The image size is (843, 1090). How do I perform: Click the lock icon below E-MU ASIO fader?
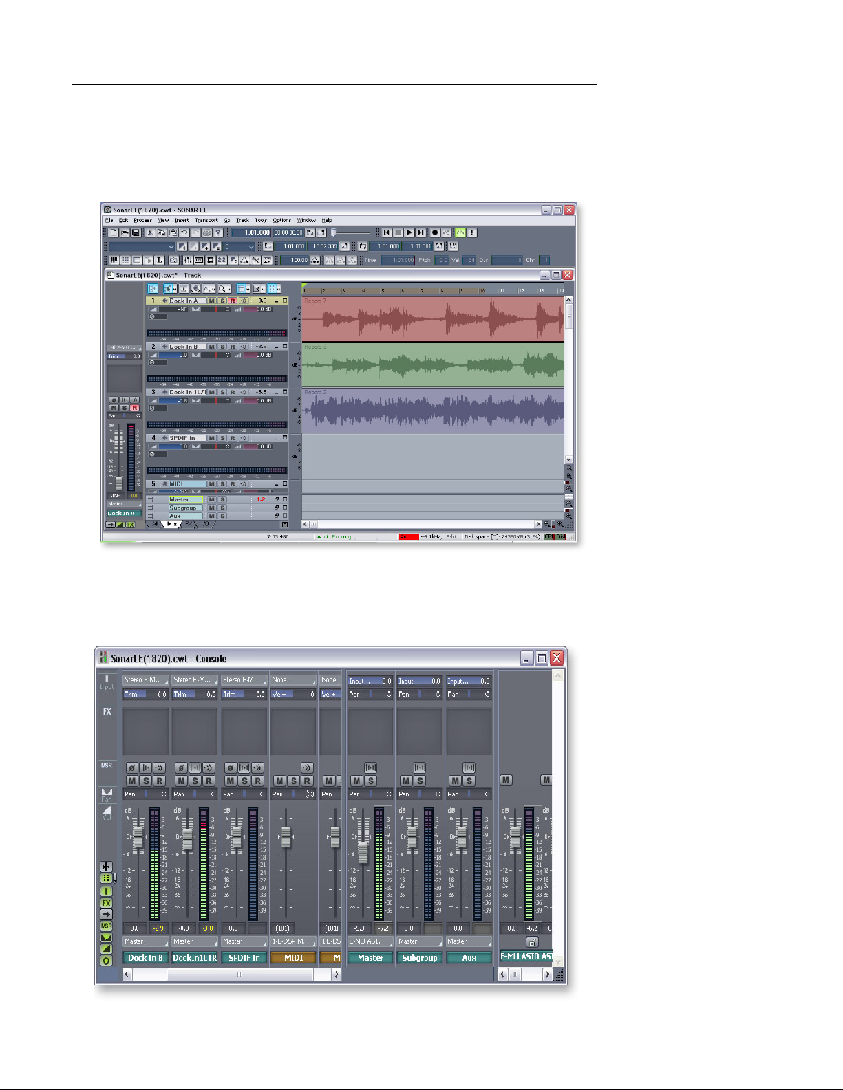531,942
